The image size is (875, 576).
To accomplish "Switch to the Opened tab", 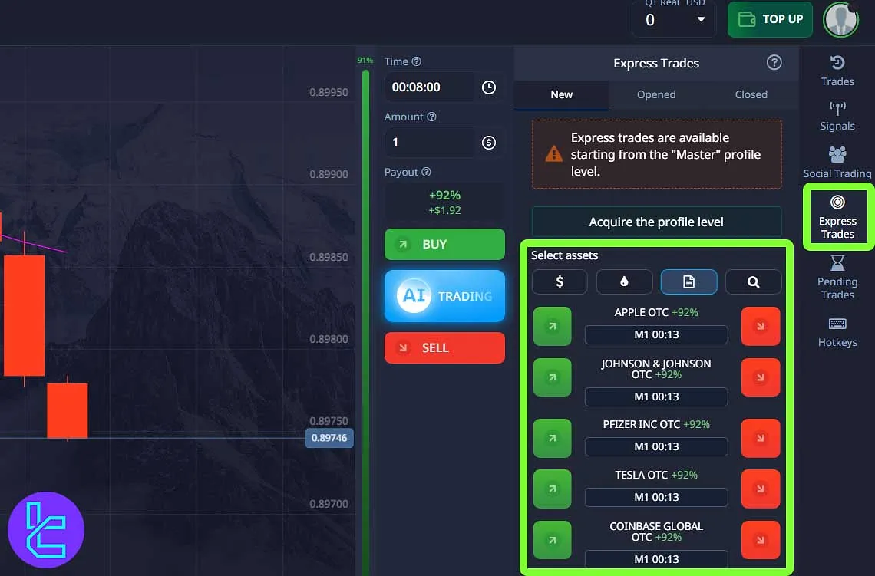I will (x=656, y=94).
